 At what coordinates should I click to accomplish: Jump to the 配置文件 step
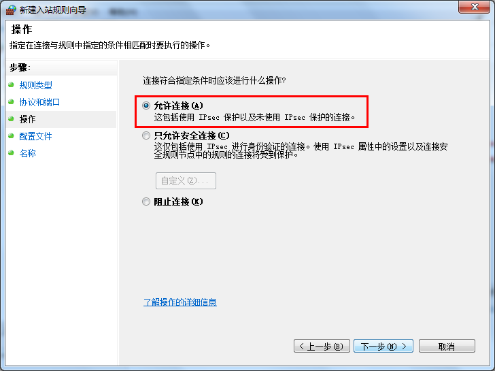tap(35, 136)
